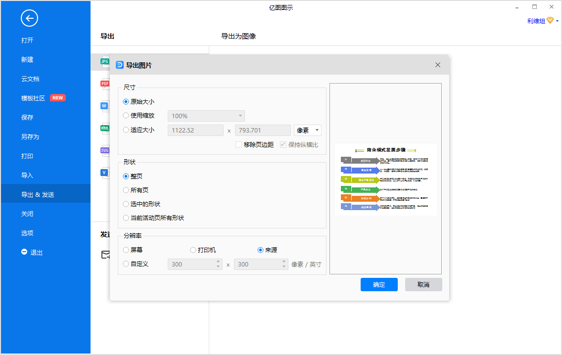The image size is (562, 355).
Task: Select 选中的形状 radio option
Action: [141, 204]
